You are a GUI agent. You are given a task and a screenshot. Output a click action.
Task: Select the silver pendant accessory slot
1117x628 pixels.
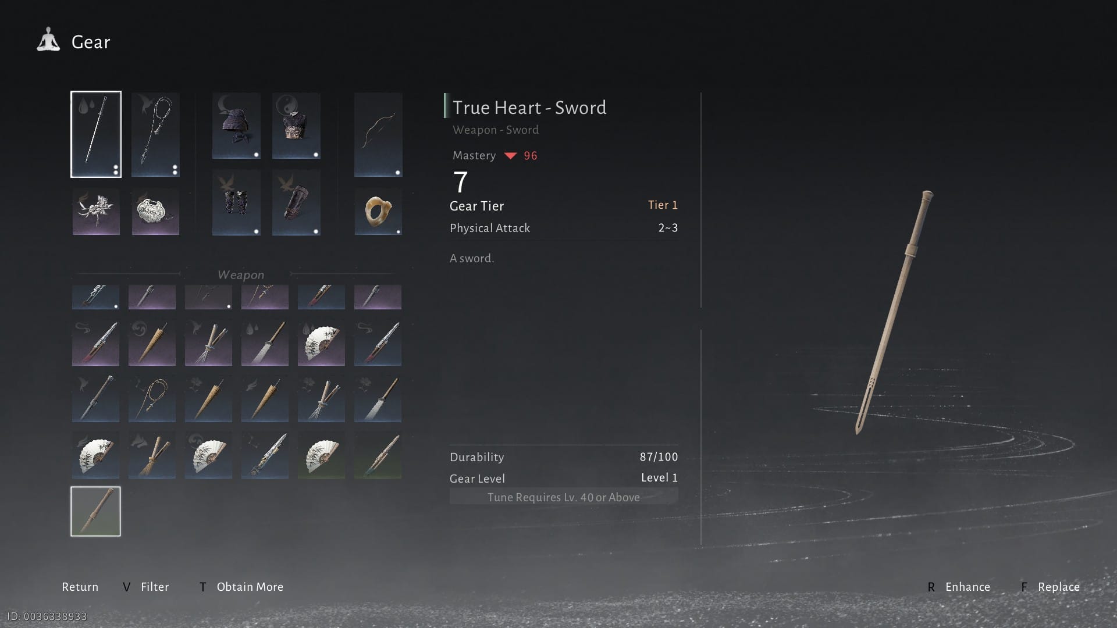pos(155,212)
